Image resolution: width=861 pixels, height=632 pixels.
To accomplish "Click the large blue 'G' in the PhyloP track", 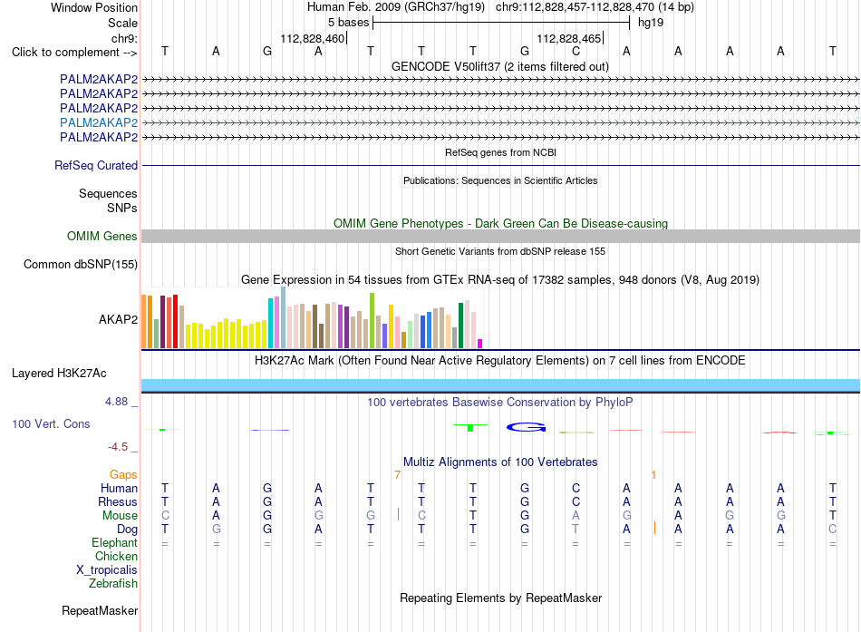I will (x=526, y=427).
